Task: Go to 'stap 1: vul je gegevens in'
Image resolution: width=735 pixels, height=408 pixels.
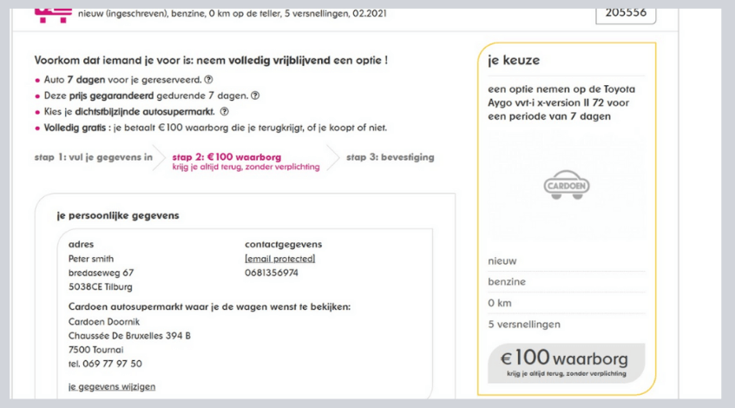Action: 93,157
